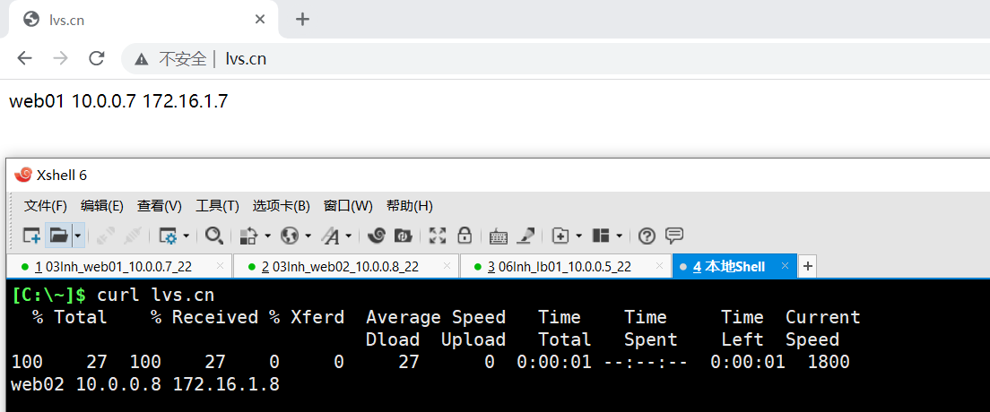Open the 窗口(W) menu
Screen dimensions: 990x412
click(348, 206)
